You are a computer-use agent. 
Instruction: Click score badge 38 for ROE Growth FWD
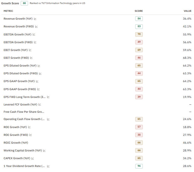coord(139,135)
